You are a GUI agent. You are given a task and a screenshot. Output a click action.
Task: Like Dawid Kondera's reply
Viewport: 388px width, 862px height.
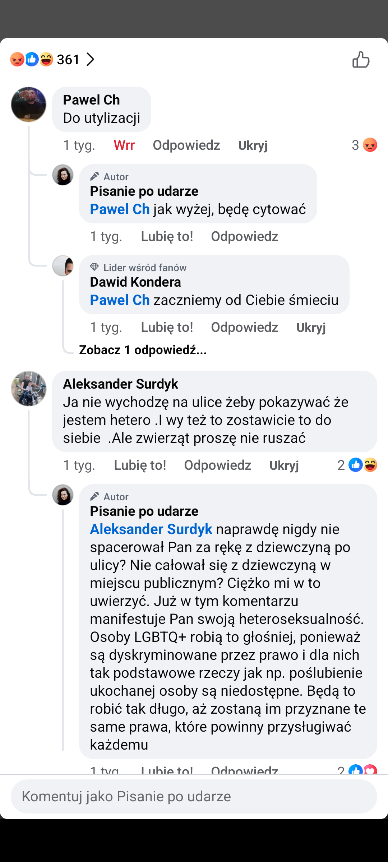(x=167, y=327)
